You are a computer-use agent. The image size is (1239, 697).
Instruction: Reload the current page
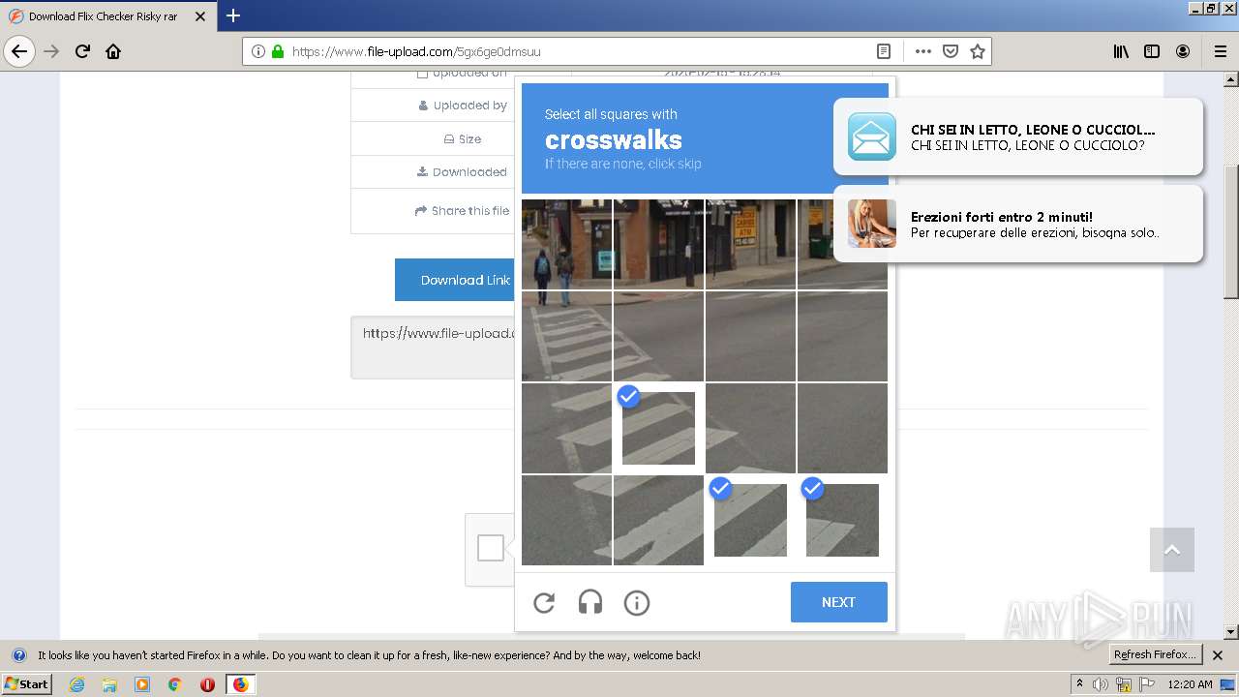(83, 51)
